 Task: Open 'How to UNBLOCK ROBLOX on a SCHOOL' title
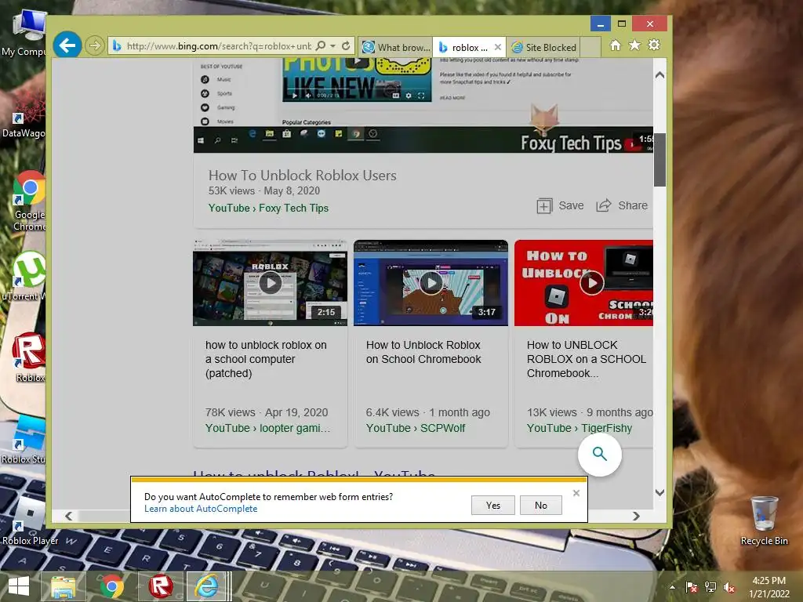coord(587,359)
